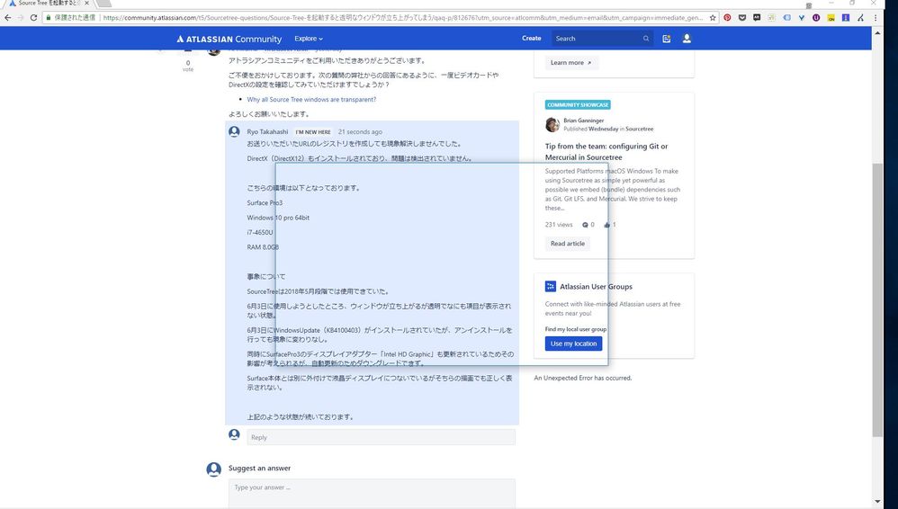Viewport: 898px width, 509px height.
Task: Click the Atlassian User Groups icon
Action: click(x=551, y=286)
